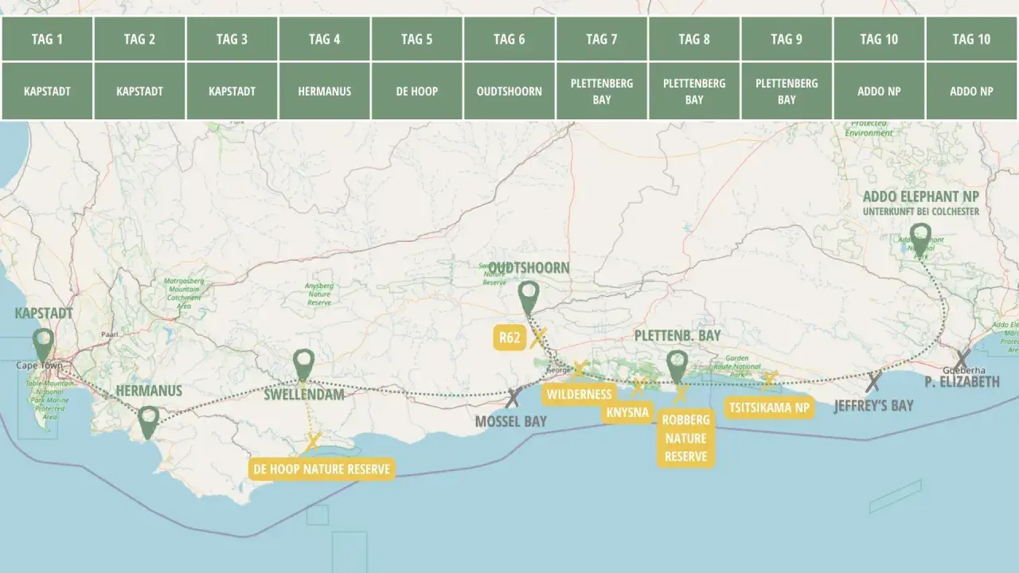
Task: Select the TAG 5 header cell
Action: click(417, 39)
